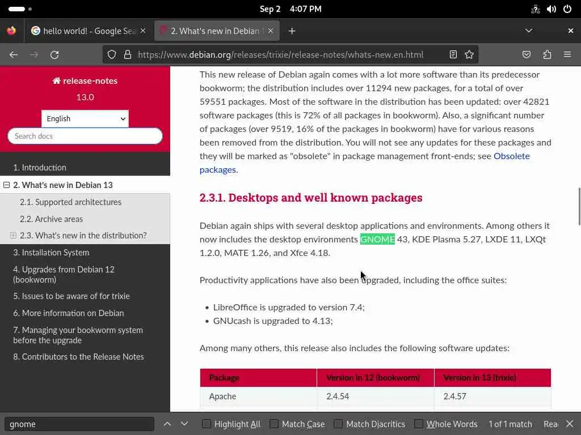The image size is (581, 435).
Task: Enable the Highlight All checkbox
Action: coord(207,424)
